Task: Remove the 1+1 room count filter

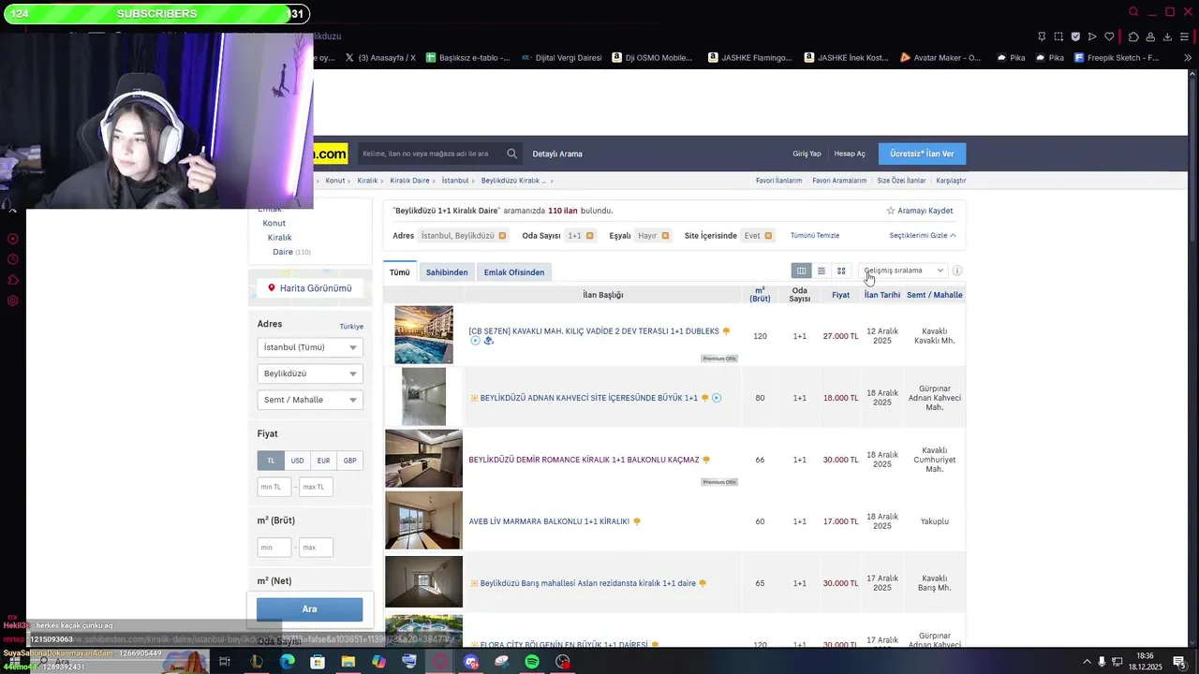Action: pyautogui.click(x=589, y=236)
